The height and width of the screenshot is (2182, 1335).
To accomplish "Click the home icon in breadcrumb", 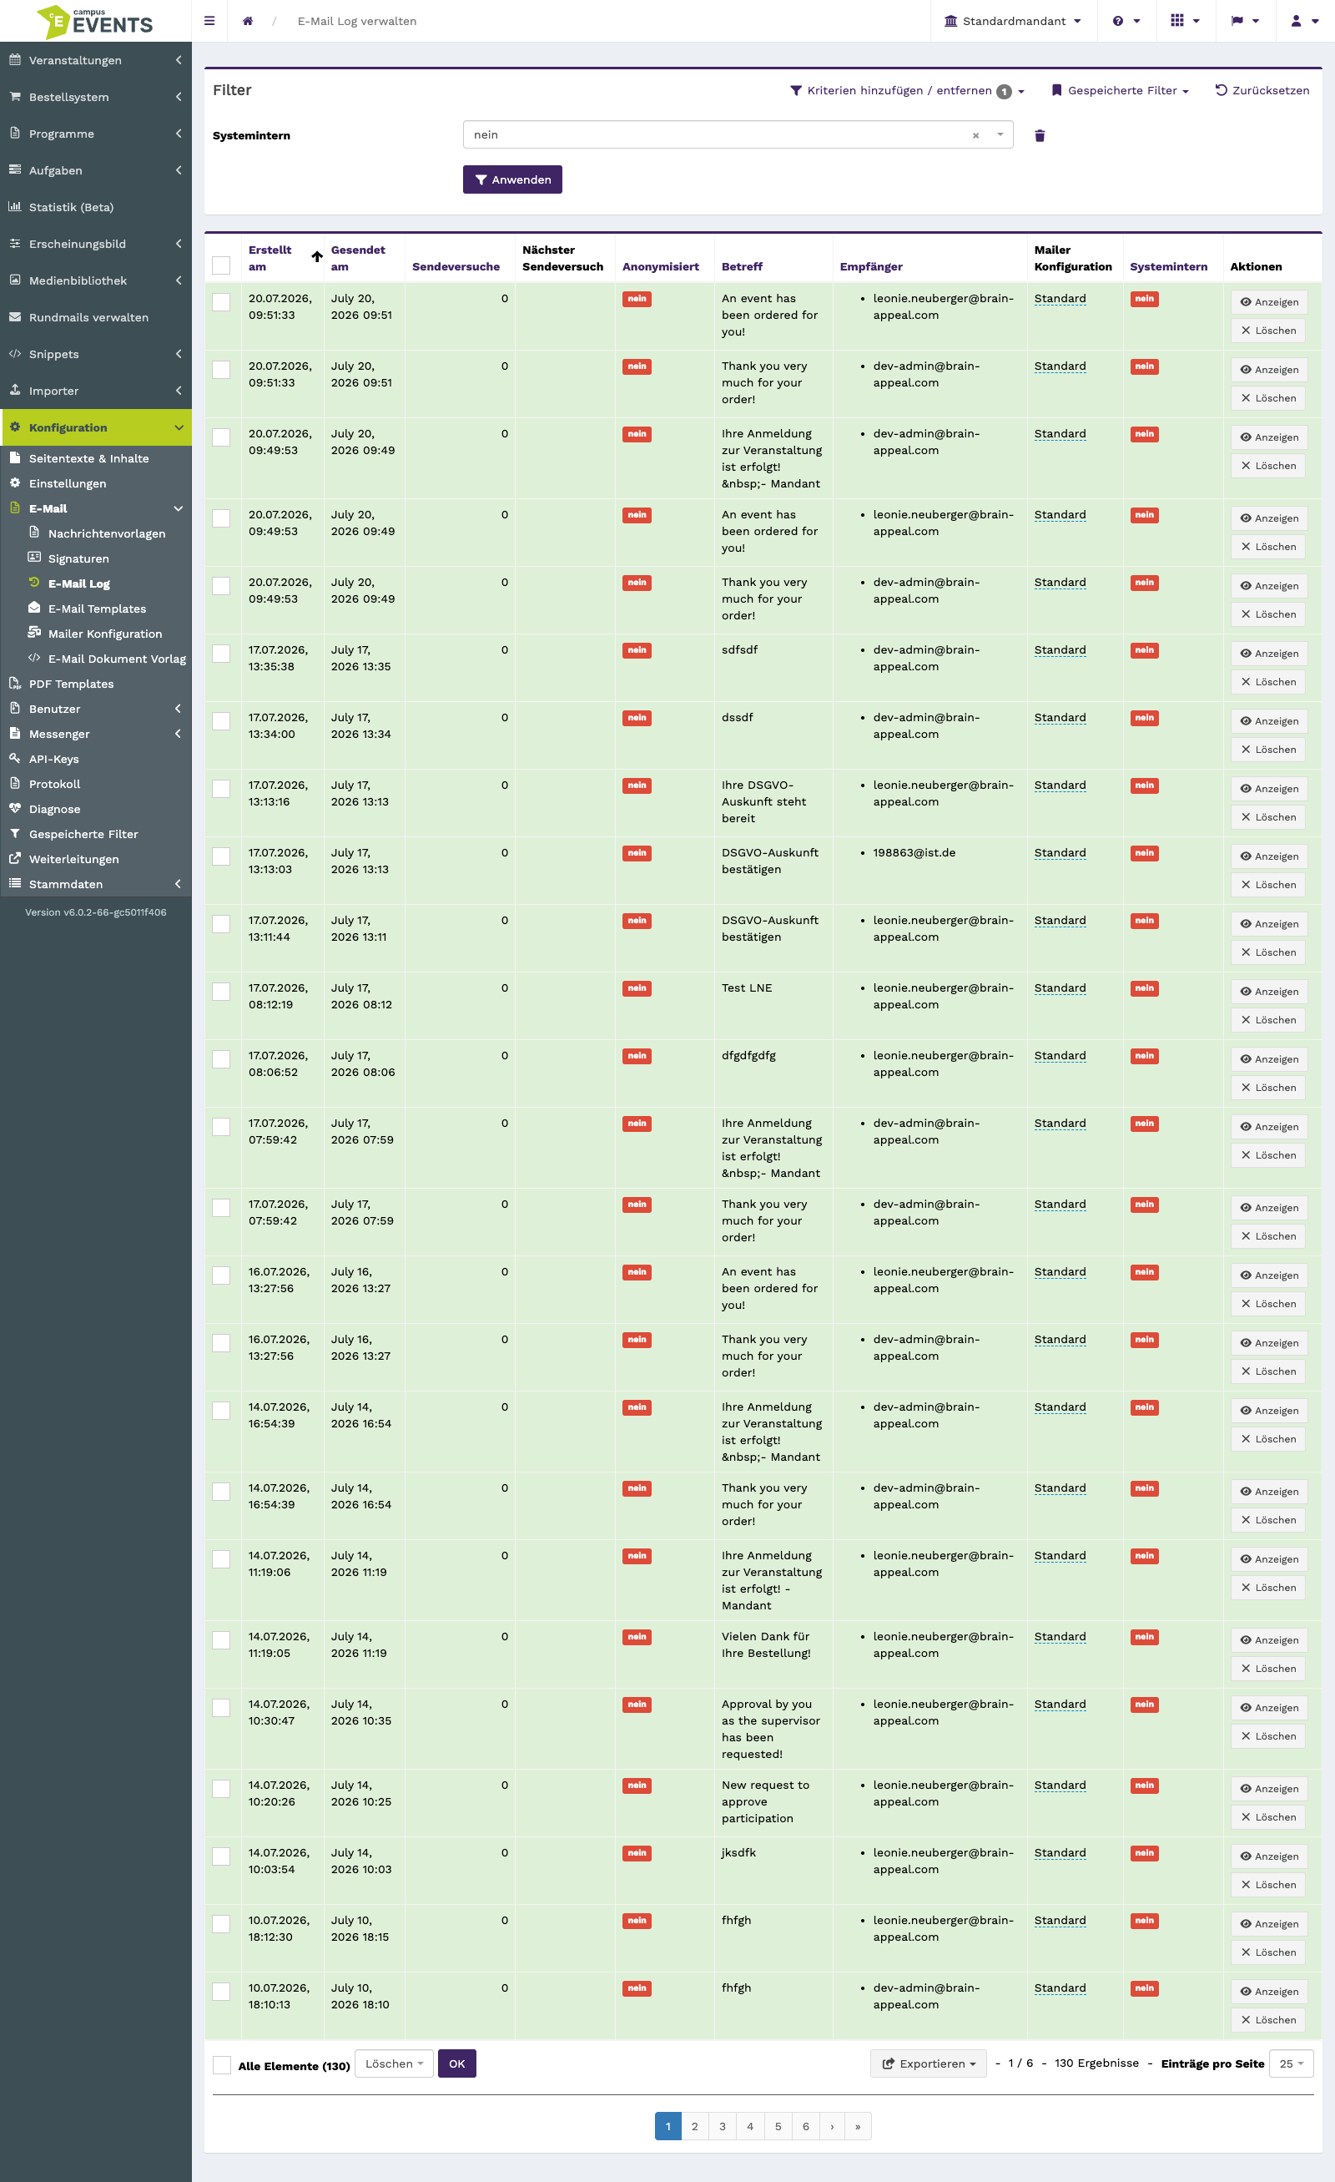I will tap(248, 21).
